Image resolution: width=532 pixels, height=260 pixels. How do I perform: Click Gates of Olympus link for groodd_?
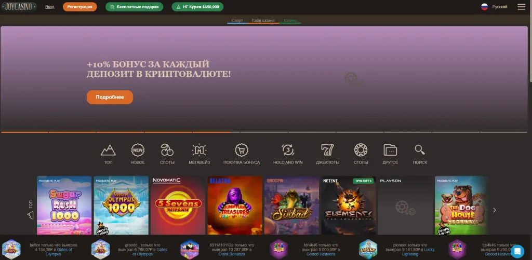[x=150, y=252]
